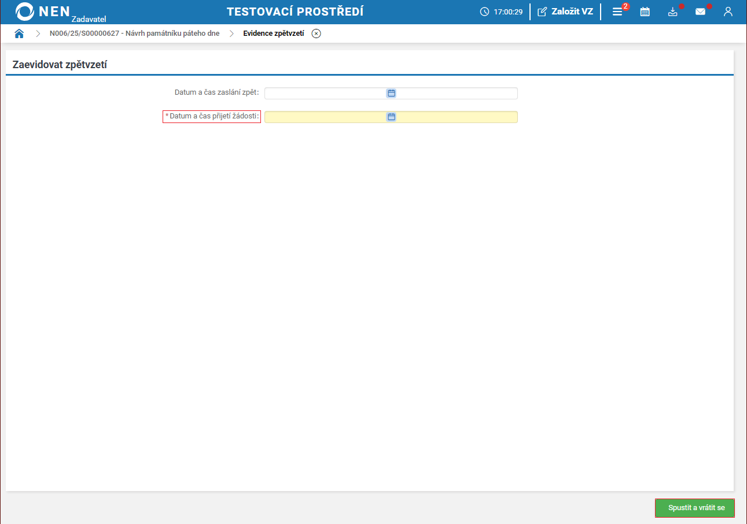
Task: Open the calendar icon in header
Action: click(x=645, y=12)
